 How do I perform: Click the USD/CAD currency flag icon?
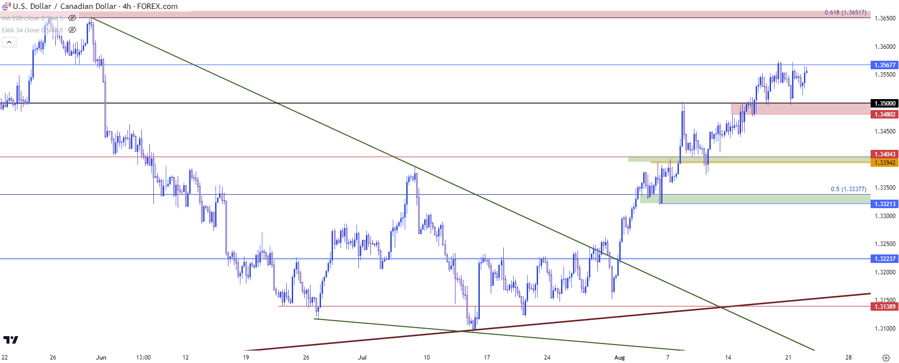pos(6,6)
